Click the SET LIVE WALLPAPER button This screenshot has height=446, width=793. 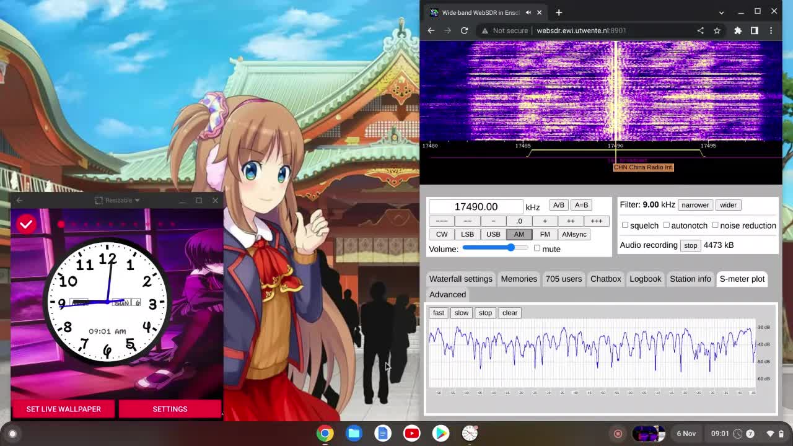point(63,409)
